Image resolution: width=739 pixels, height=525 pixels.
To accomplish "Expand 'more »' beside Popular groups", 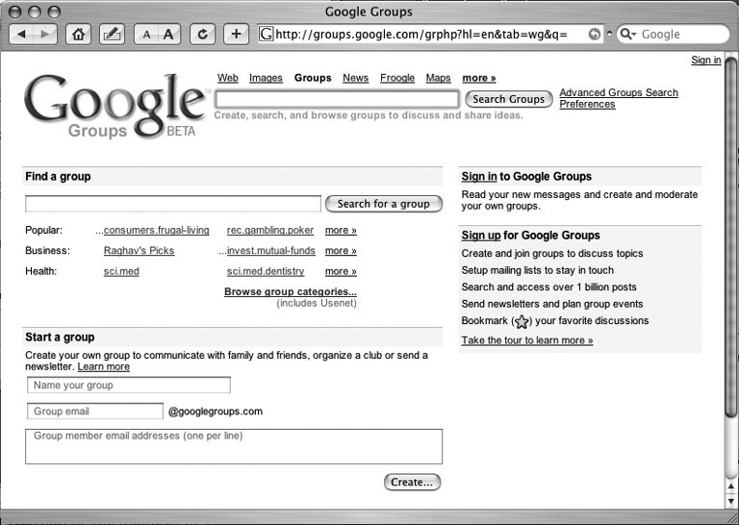I will click(x=341, y=231).
